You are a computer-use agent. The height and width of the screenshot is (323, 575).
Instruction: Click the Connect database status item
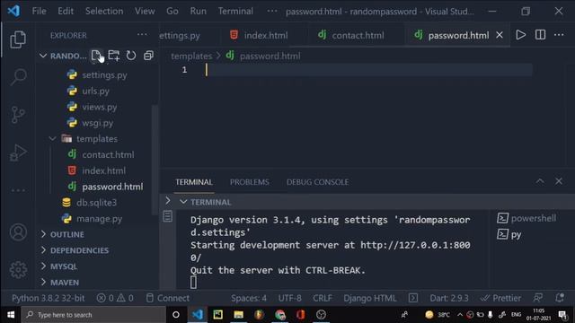[168, 298]
